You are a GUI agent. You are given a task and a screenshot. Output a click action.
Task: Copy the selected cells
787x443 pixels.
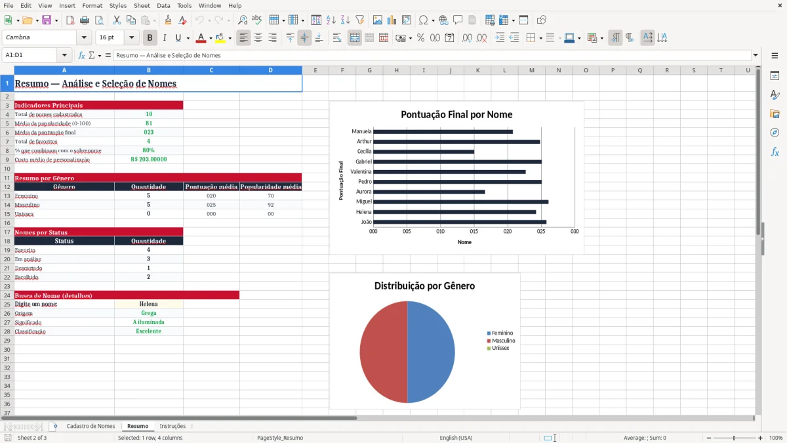click(131, 20)
